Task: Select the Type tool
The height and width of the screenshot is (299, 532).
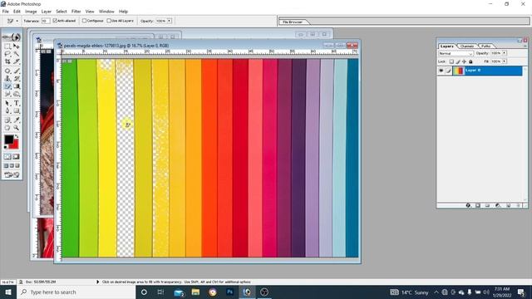Action: [x=16, y=103]
